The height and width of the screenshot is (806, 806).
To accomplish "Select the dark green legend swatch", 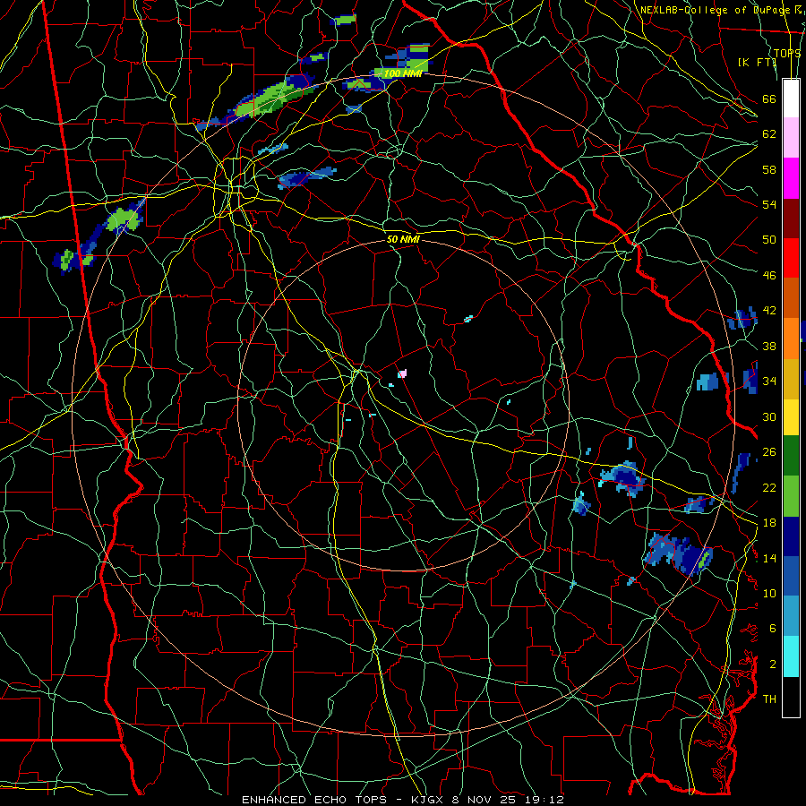I will pyautogui.click(x=791, y=456).
